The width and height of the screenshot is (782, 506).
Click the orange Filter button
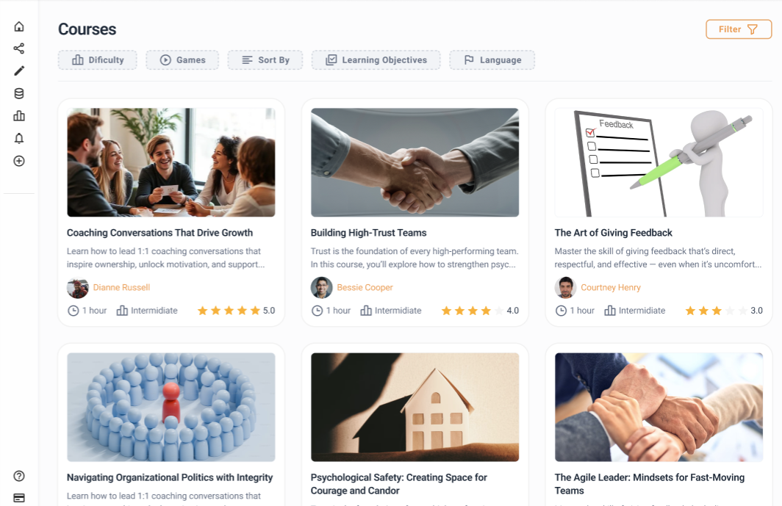pyautogui.click(x=739, y=29)
